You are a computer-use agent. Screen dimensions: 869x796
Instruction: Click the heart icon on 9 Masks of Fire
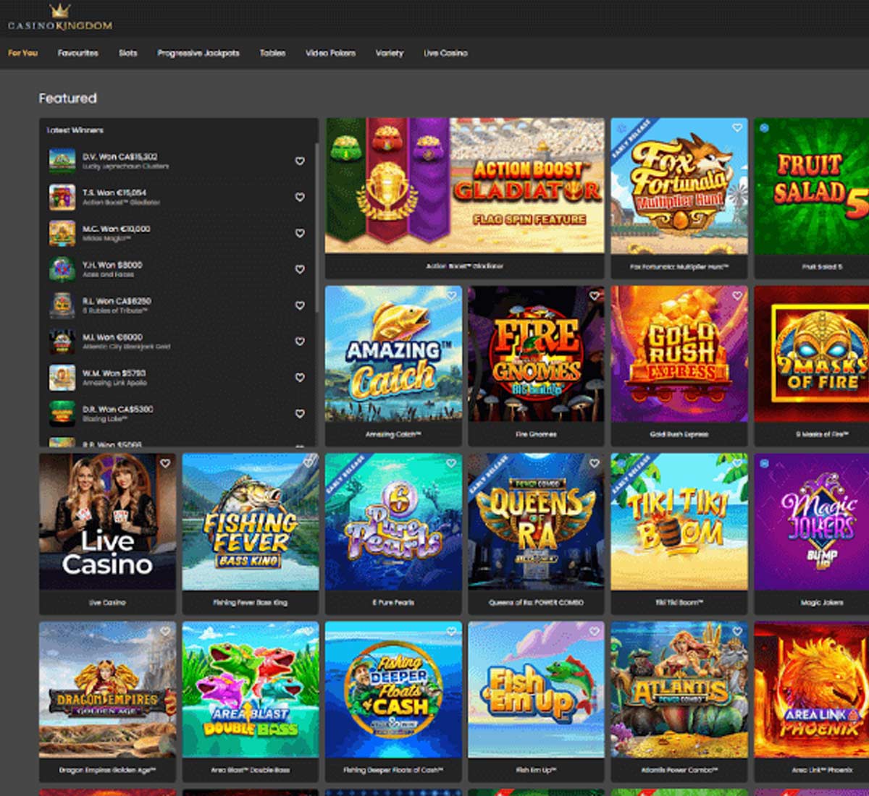tap(862, 295)
